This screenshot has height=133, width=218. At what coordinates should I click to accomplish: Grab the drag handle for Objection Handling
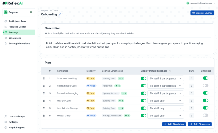(44, 78)
